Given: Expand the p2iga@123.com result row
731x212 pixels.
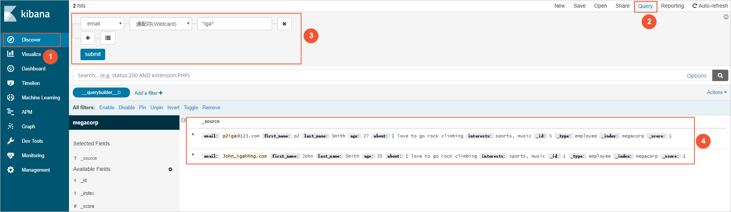Looking at the screenshot, I should (193, 134).
